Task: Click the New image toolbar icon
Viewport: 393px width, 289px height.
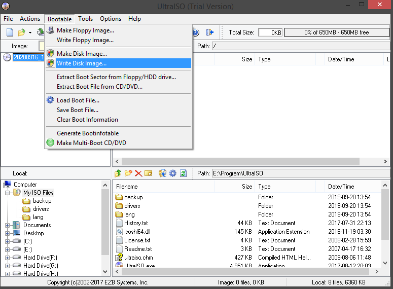Action: pos(10,32)
